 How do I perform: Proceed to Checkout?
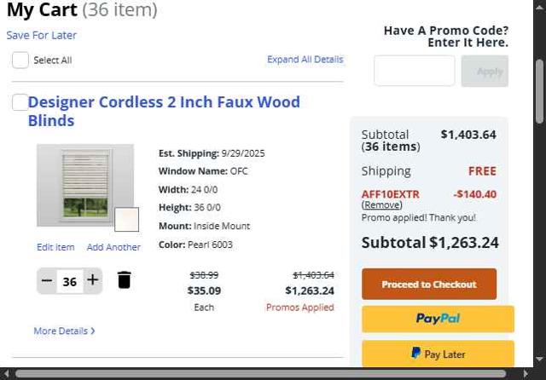pos(428,284)
